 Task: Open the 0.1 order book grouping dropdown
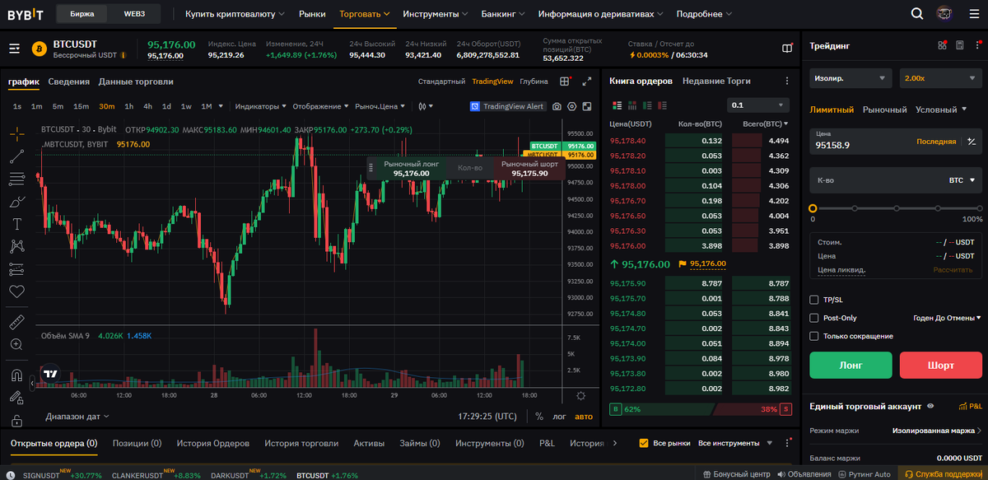758,105
